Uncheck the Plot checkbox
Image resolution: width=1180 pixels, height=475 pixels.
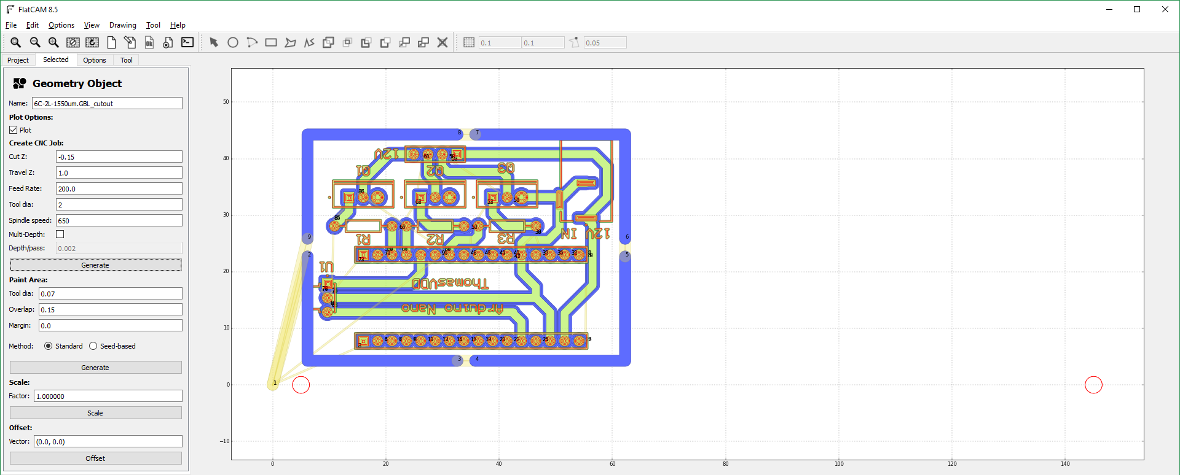click(x=13, y=130)
